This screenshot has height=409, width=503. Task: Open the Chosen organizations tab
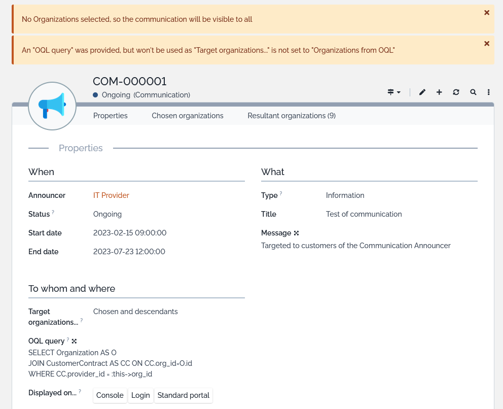(x=188, y=116)
